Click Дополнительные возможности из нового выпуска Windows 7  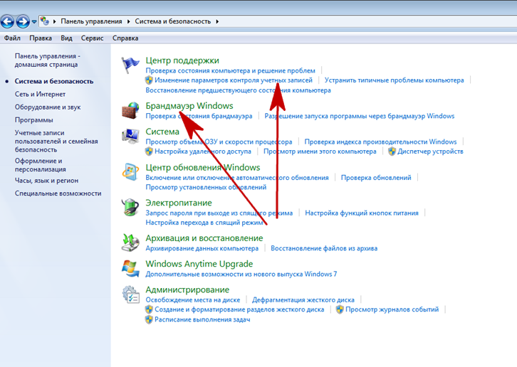(x=241, y=274)
